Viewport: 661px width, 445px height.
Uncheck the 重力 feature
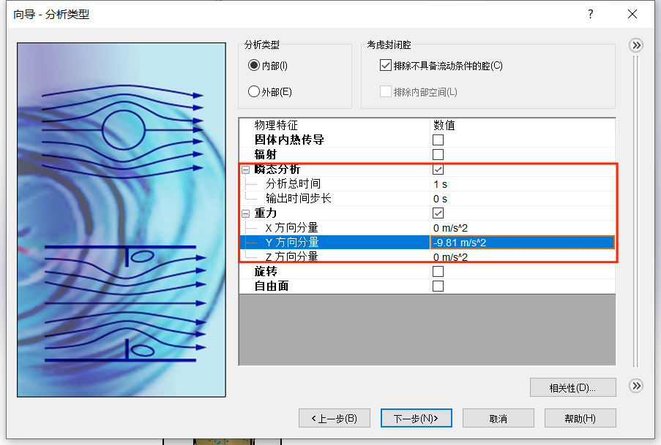(438, 213)
